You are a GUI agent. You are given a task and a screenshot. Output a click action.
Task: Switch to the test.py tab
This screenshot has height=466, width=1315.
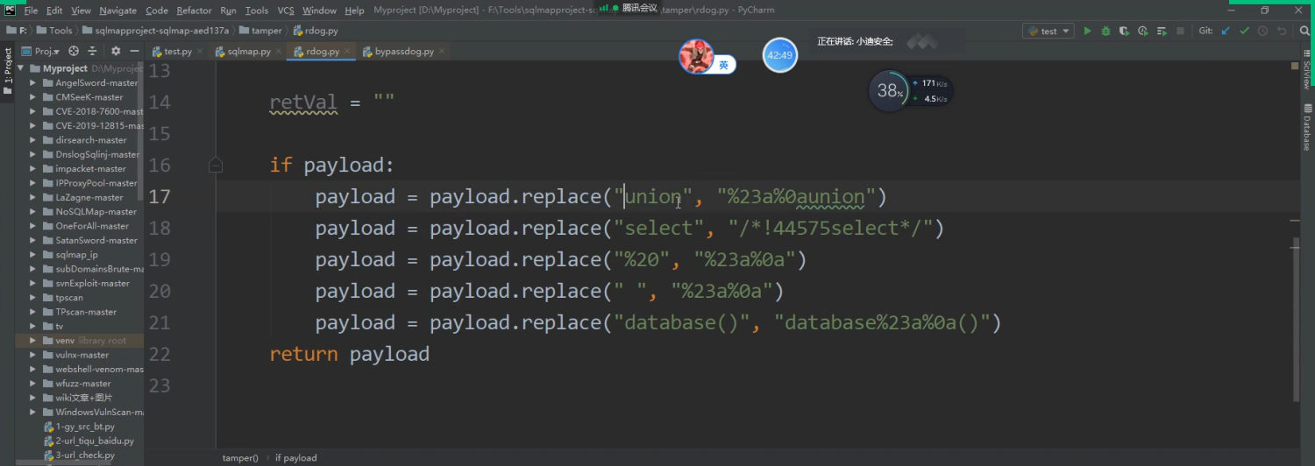(x=178, y=52)
